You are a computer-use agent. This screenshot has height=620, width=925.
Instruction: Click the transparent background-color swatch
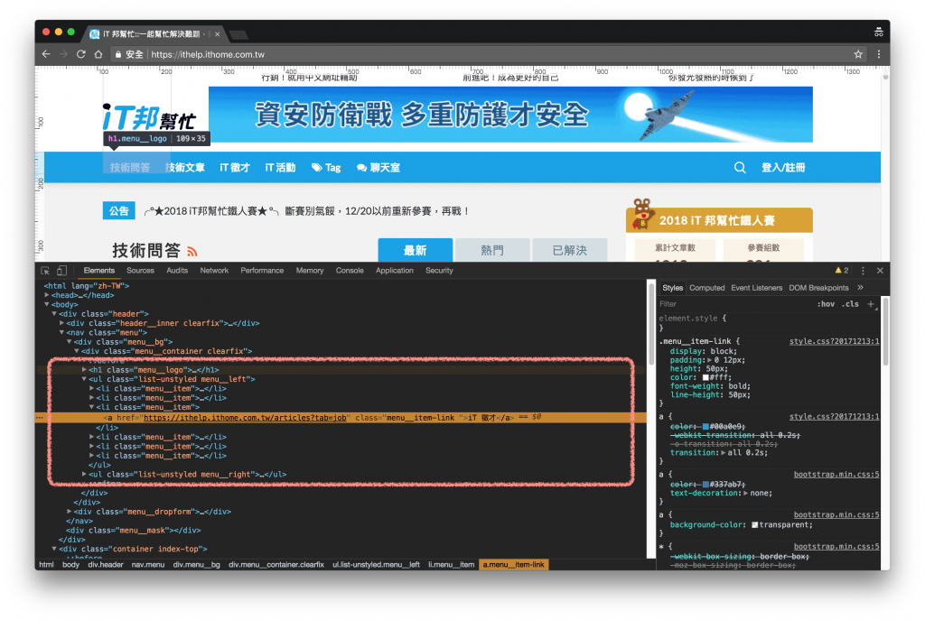pos(754,525)
